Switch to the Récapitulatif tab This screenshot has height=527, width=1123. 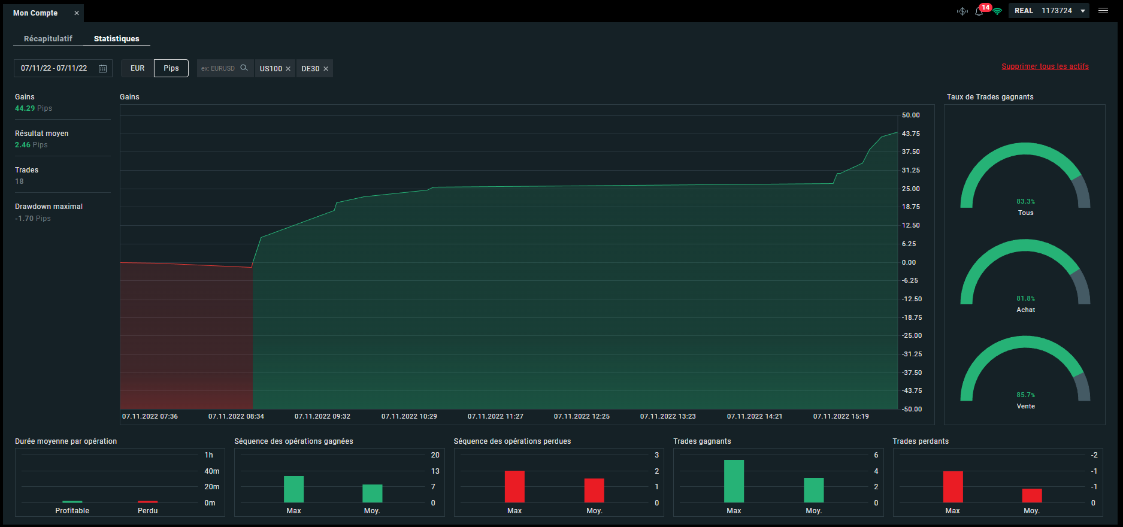(x=48, y=38)
